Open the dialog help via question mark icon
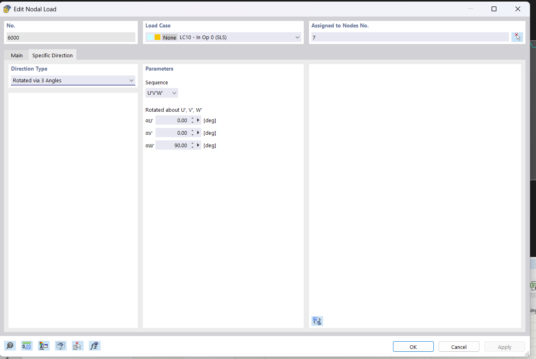 (10, 346)
